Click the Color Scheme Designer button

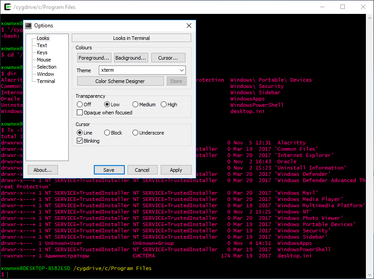tap(120, 81)
